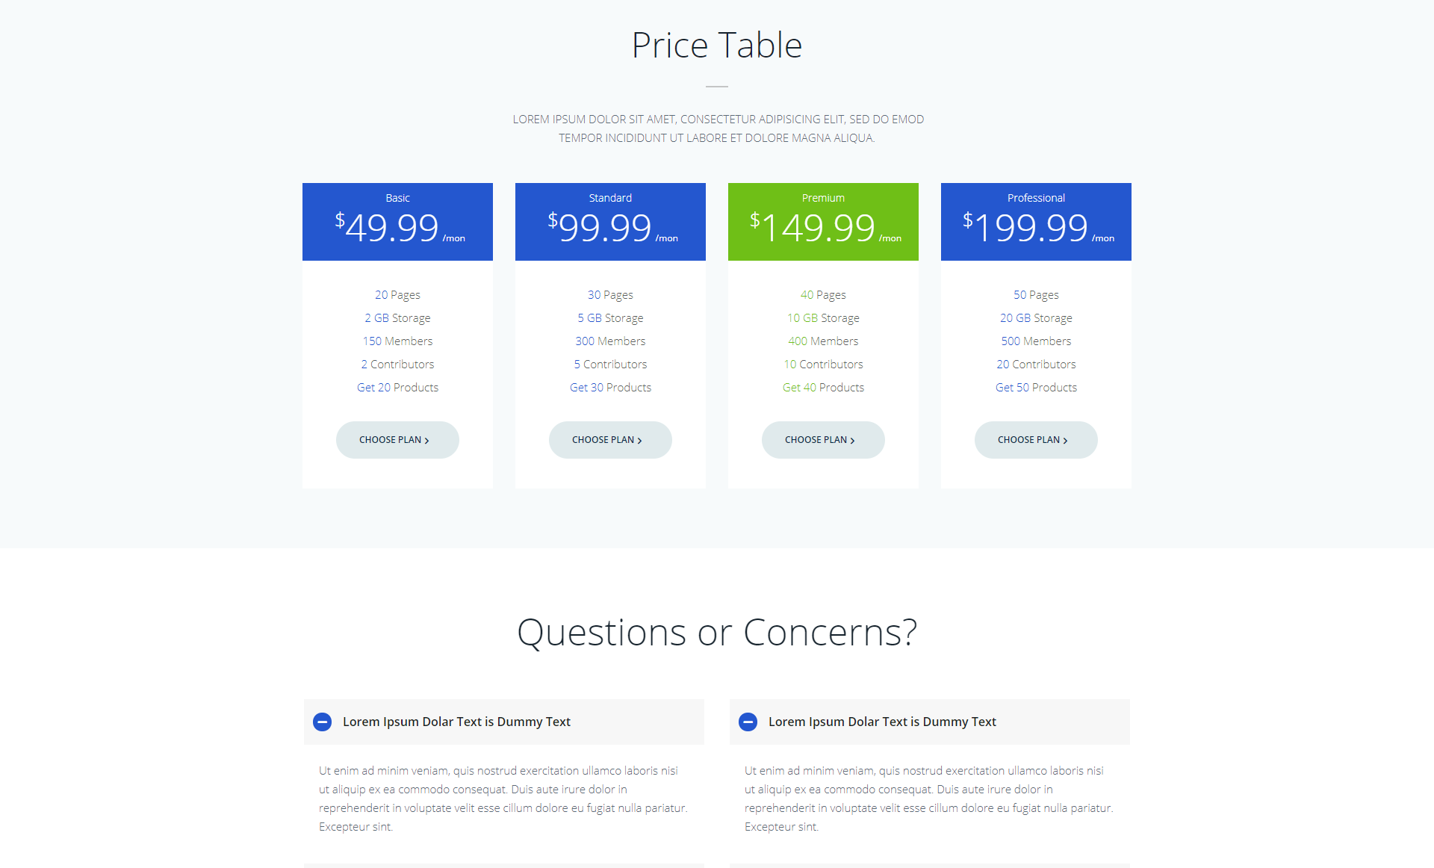Click the "Price Table" heading

717,46
